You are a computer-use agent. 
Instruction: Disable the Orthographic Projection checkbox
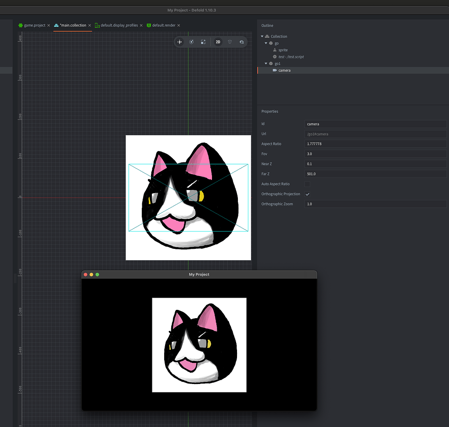[307, 194]
